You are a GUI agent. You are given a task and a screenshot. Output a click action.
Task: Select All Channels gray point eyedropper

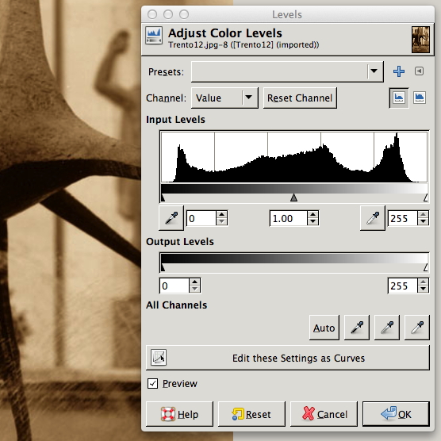click(x=387, y=328)
